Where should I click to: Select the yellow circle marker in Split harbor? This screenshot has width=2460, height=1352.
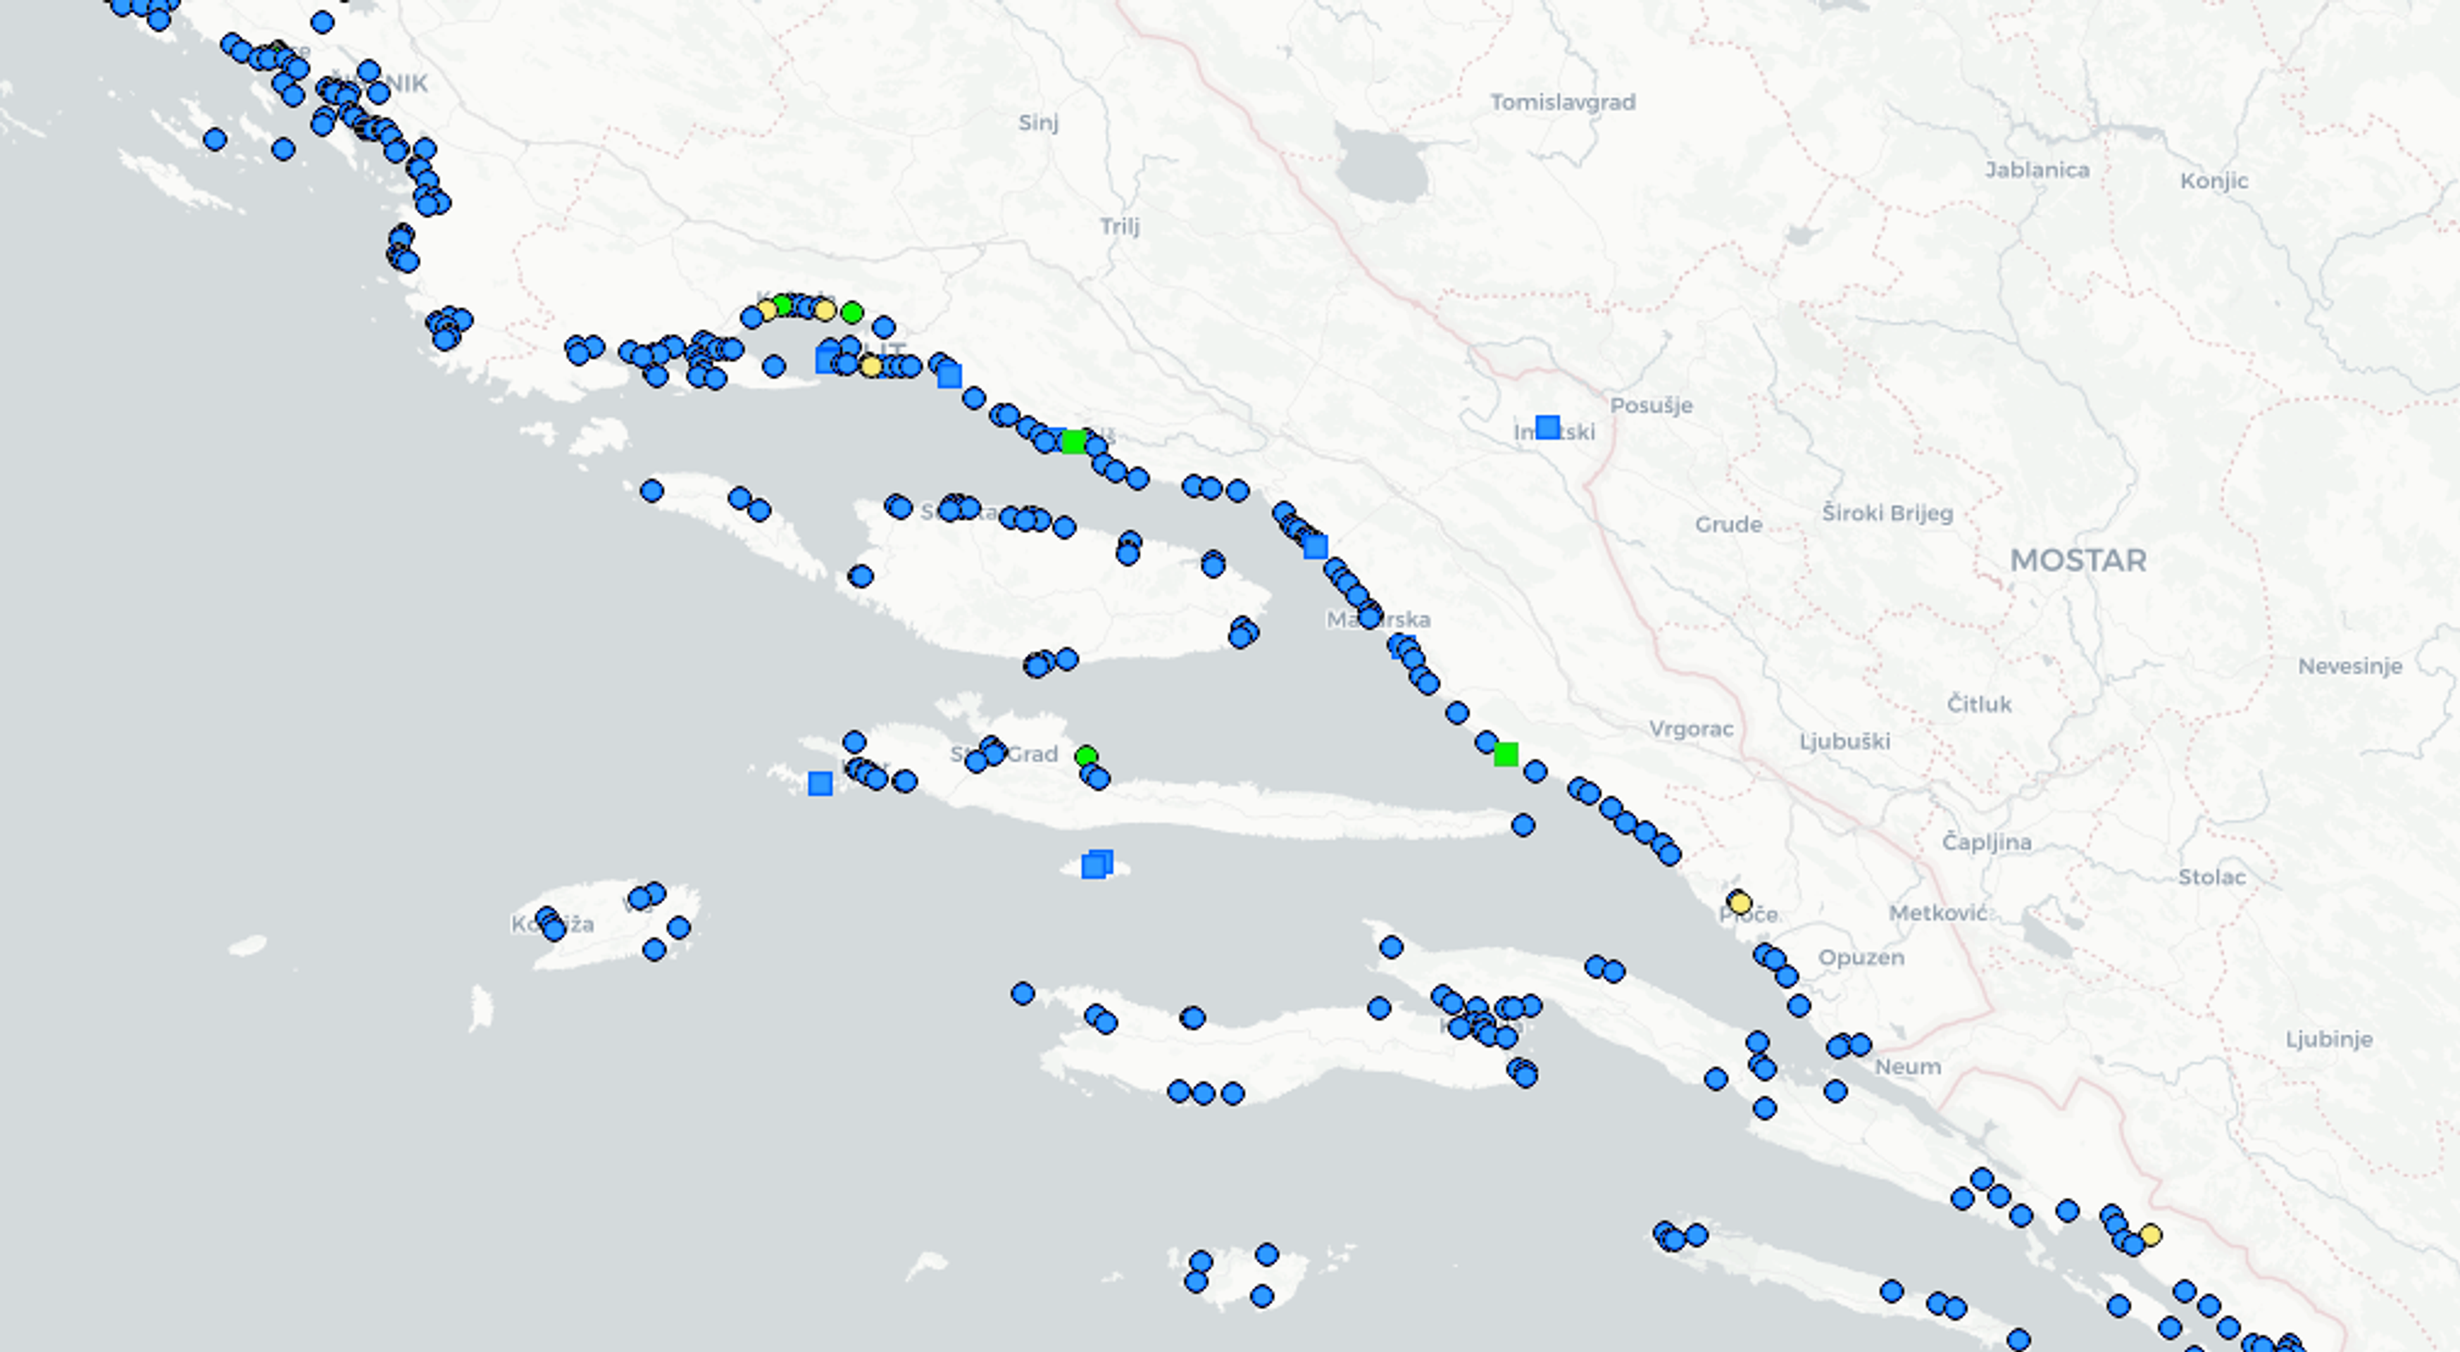click(871, 367)
